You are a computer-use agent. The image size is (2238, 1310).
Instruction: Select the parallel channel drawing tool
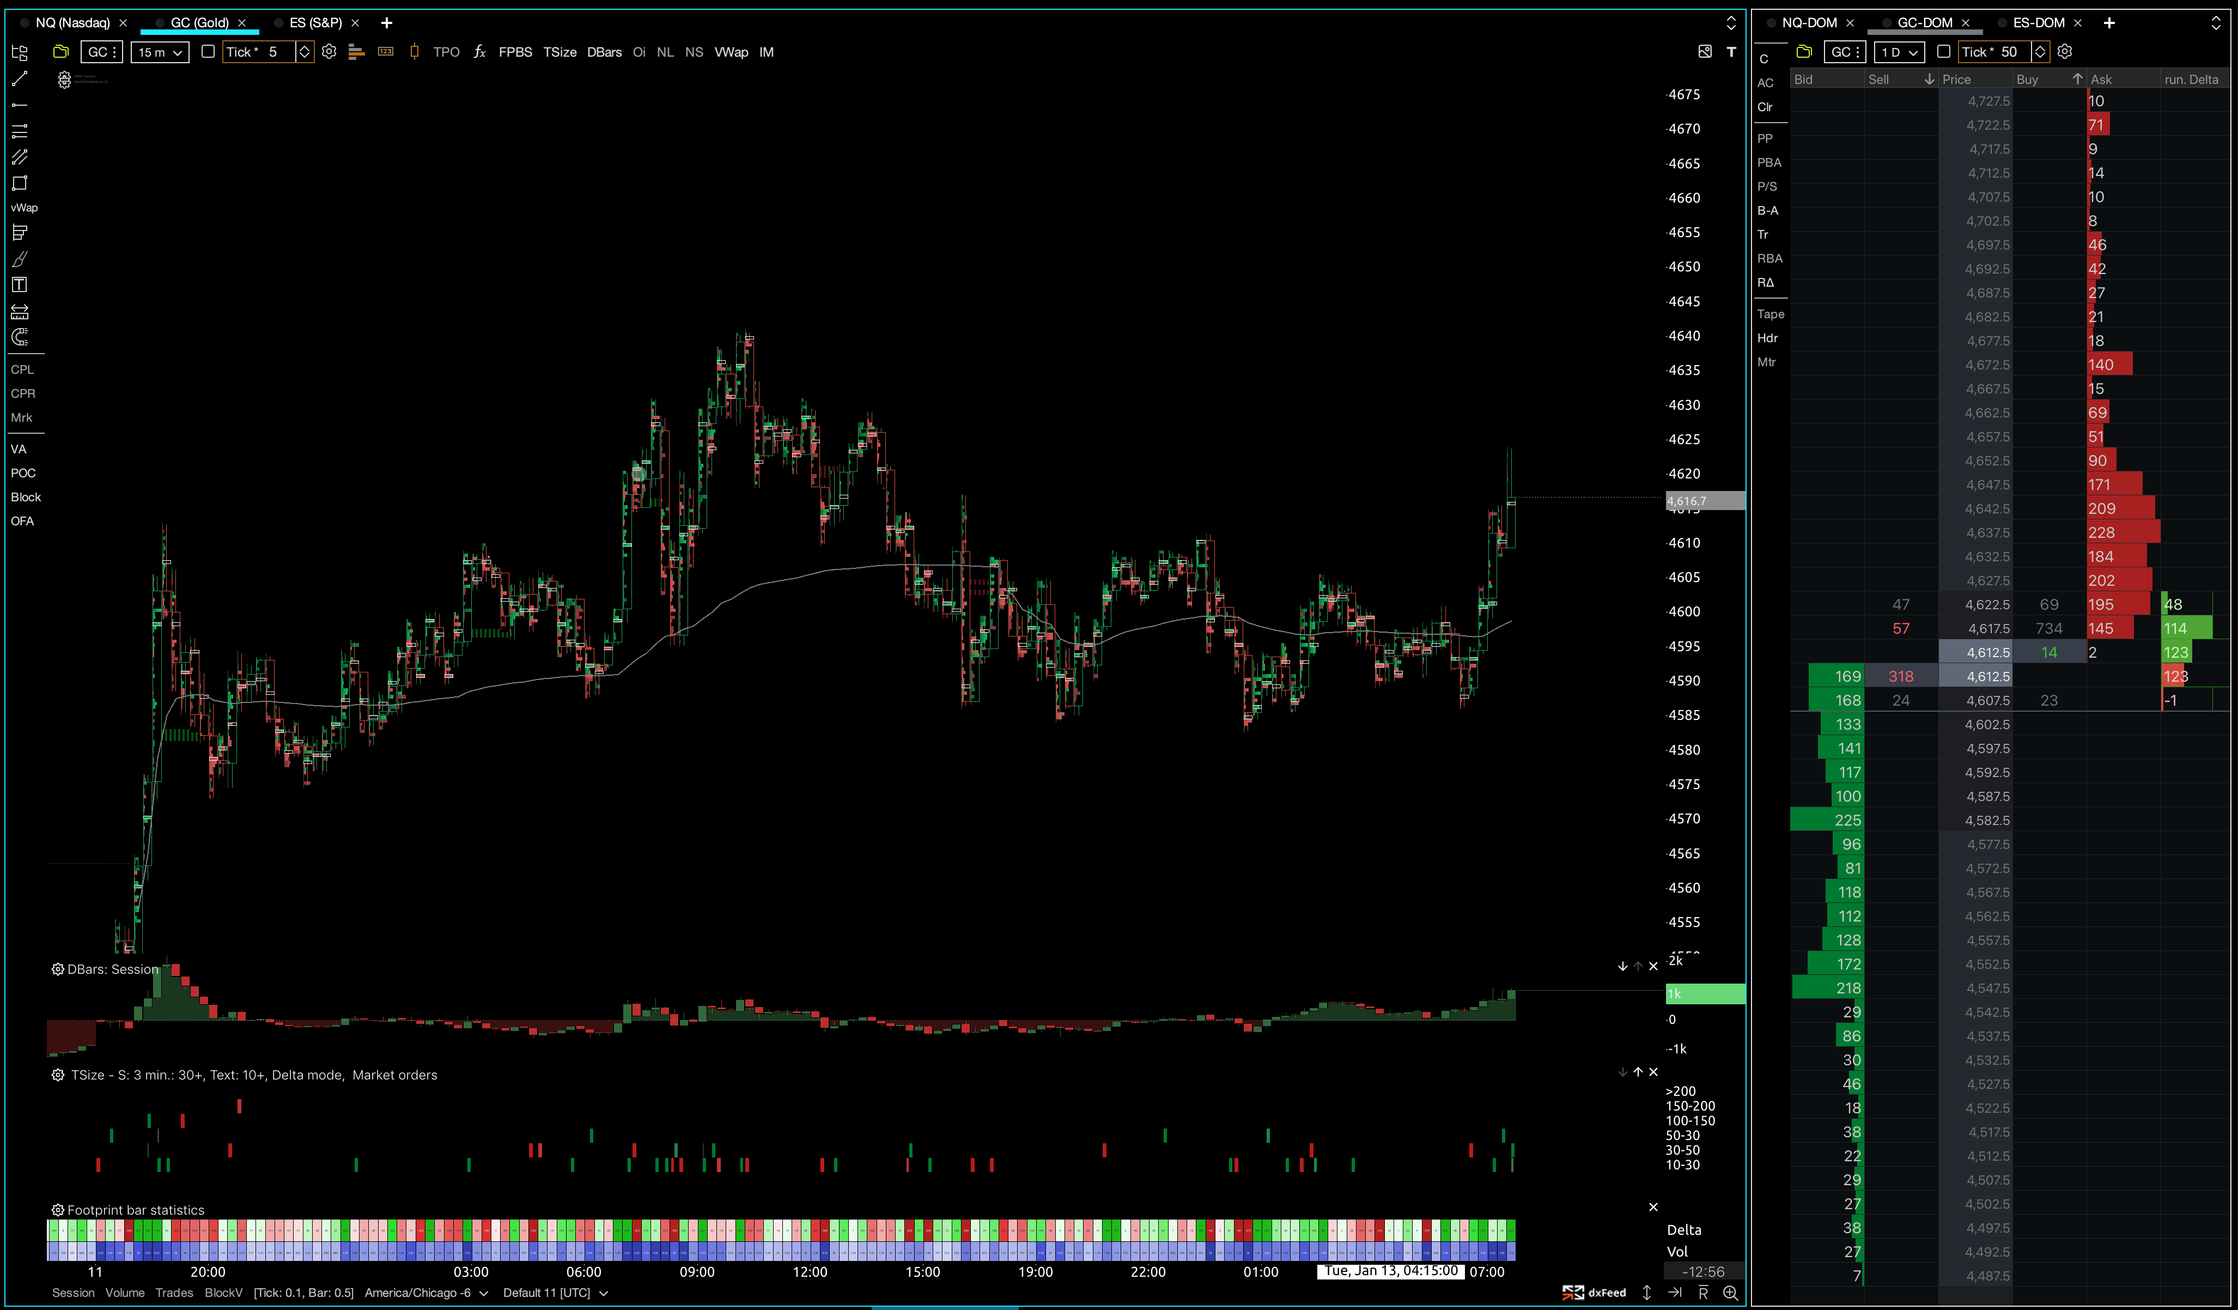pyautogui.click(x=20, y=157)
